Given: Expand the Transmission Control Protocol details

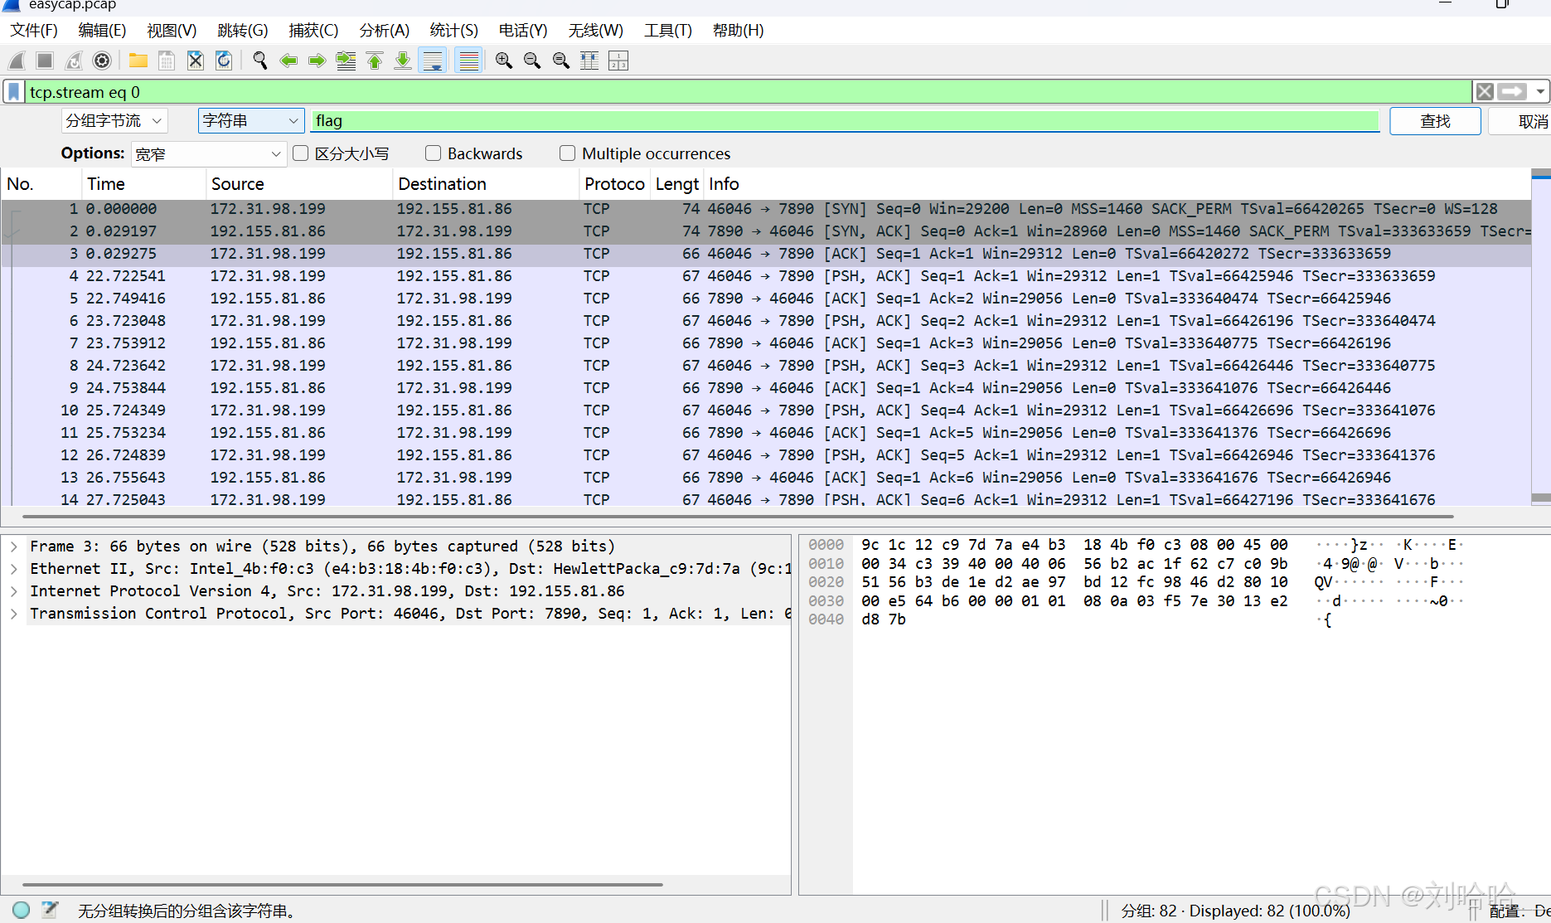Looking at the screenshot, I should (13, 614).
